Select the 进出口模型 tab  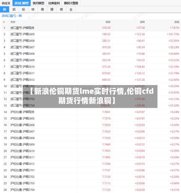point(21,3)
